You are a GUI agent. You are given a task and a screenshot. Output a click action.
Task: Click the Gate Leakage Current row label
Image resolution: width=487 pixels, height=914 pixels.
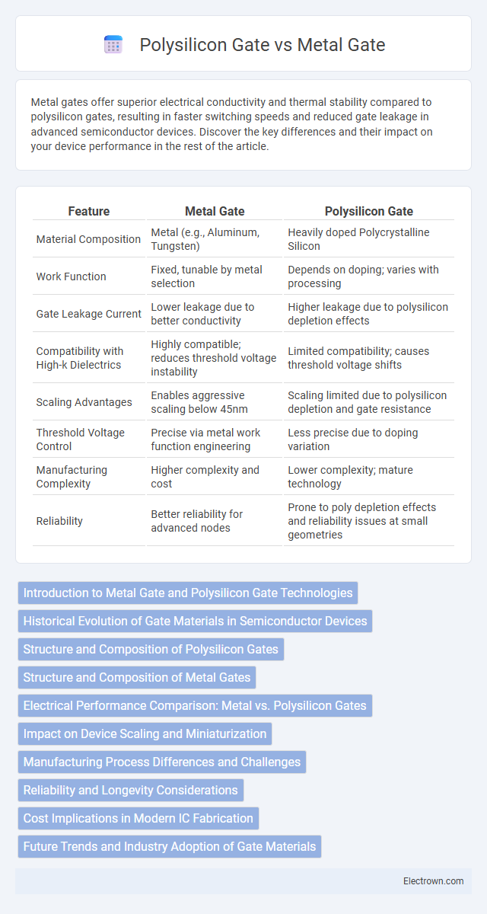click(88, 313)
